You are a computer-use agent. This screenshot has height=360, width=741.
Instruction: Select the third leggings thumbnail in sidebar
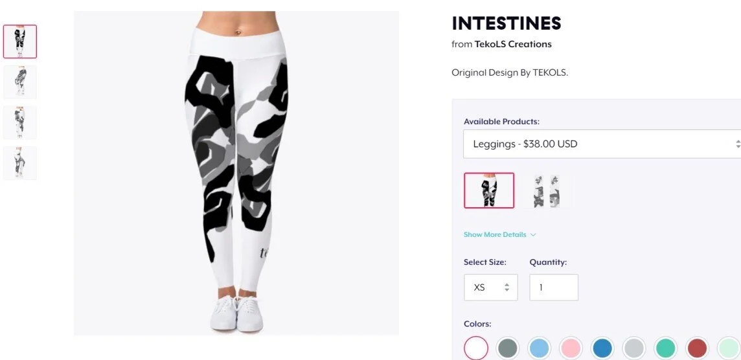click(20, 123)
